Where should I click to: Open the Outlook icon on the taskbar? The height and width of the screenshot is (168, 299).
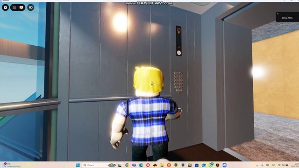tap(204, 165)
